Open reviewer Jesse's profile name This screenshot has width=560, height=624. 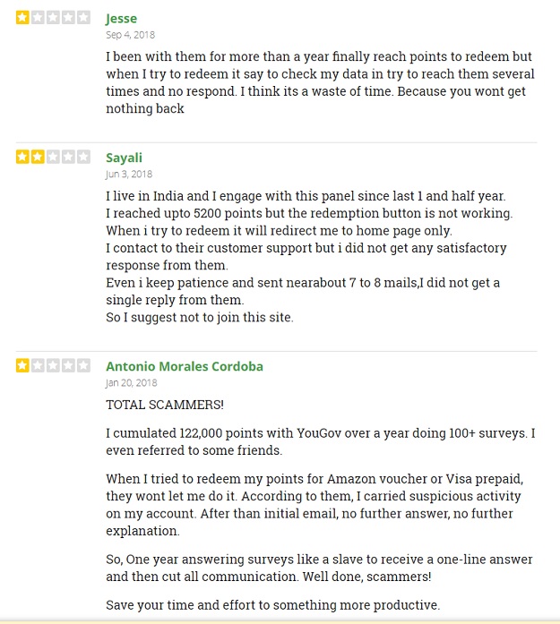(122, 18)
